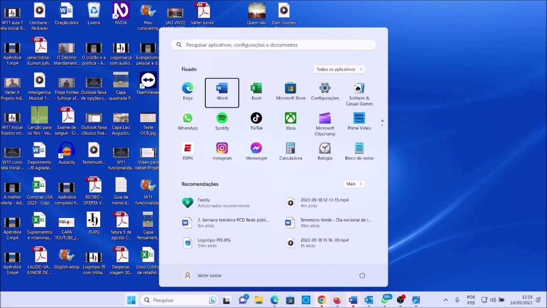The height and width of the screenshot is (308, 547).
Task: Click the Windows Start button on taskbar
Action: click(131, 300)
